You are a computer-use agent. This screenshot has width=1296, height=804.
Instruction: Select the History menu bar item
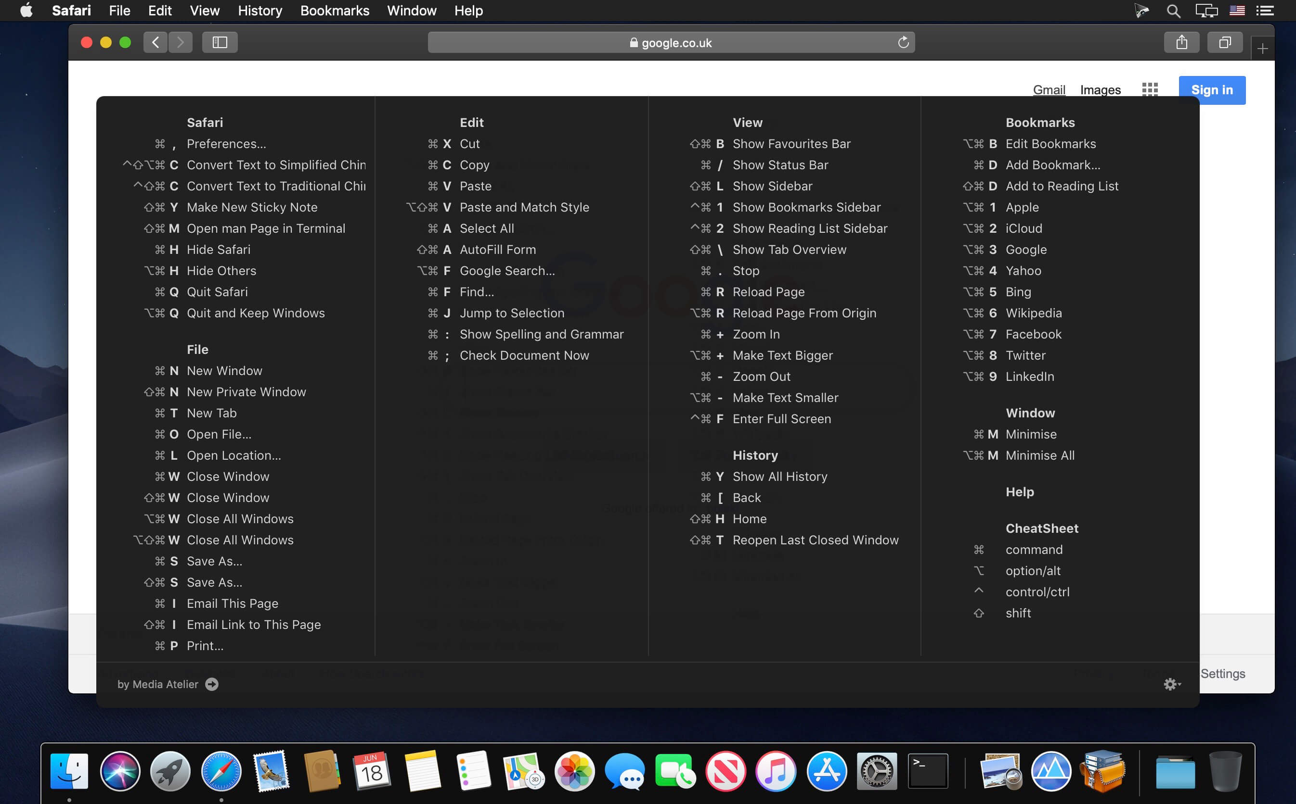pos(259,11)
